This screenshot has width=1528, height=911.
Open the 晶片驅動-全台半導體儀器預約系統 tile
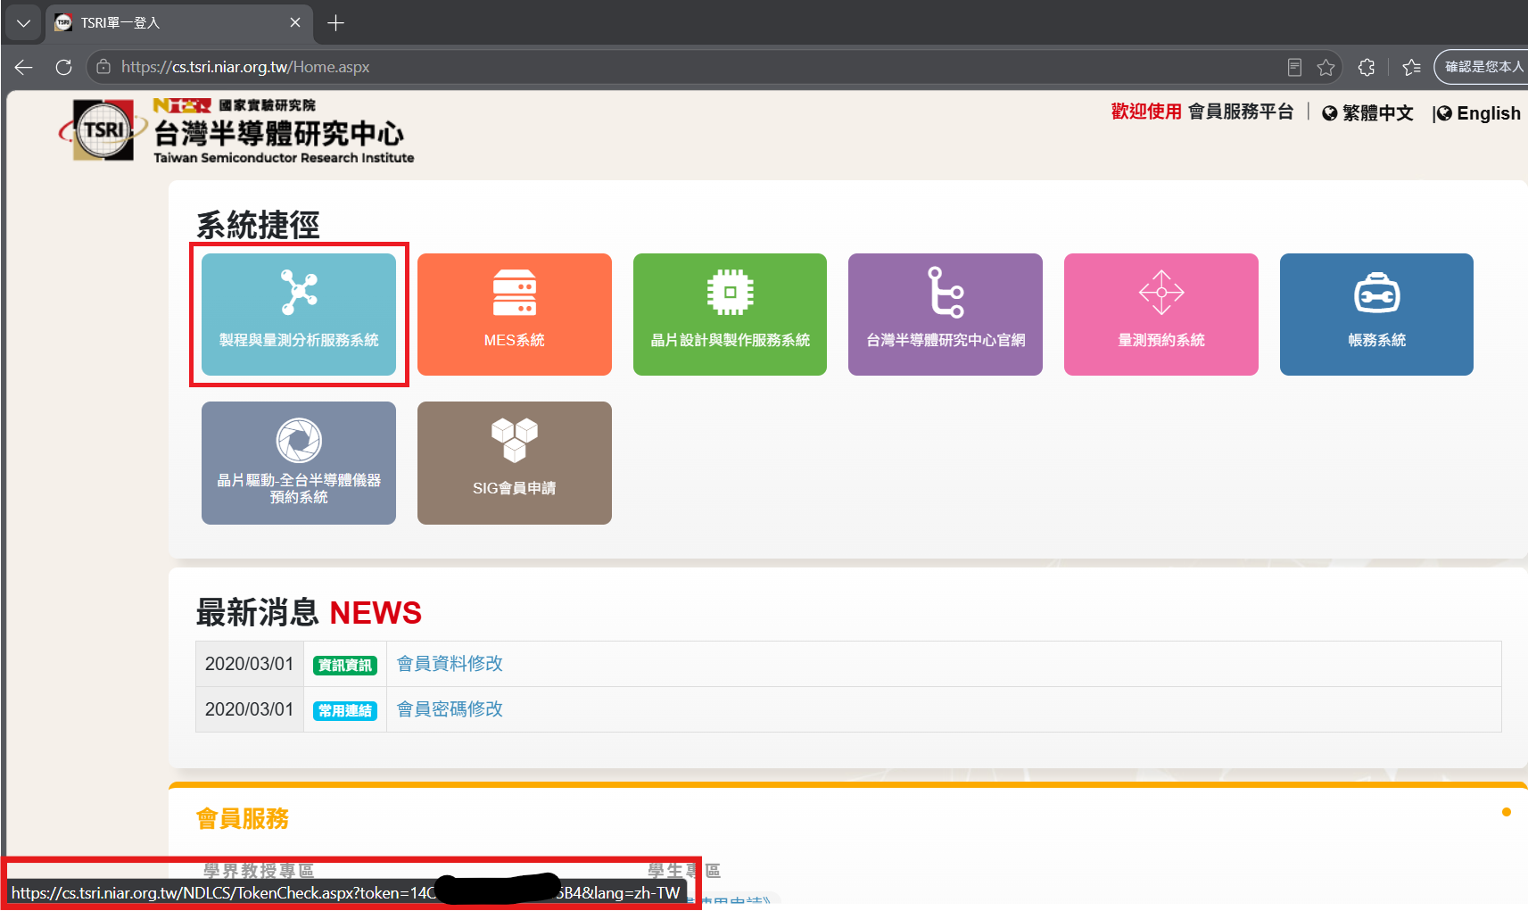pyautogui.click(x=299, y=463)
